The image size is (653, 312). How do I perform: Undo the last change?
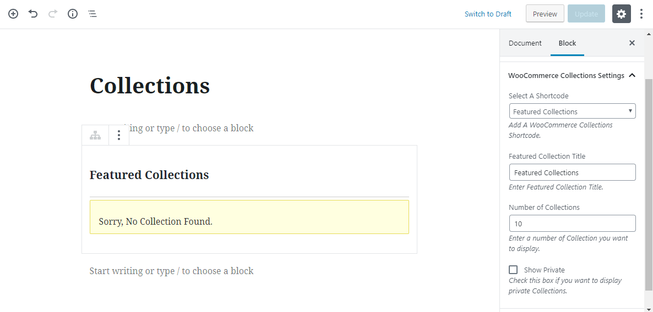point(33,14)
